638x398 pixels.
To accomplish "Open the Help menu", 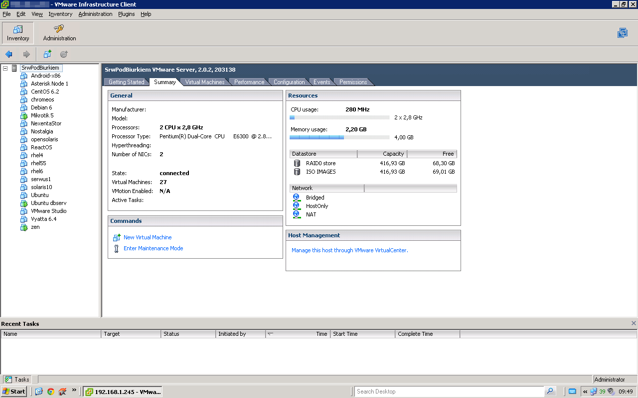I will [146, 14].
